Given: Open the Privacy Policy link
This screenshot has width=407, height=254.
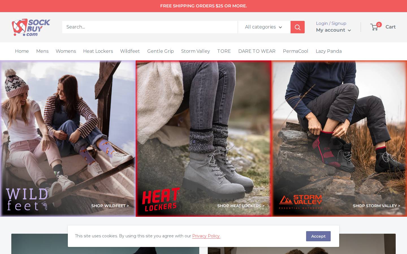Looking at the screenshot, I should pyautogui.click(x=206, y=236).
